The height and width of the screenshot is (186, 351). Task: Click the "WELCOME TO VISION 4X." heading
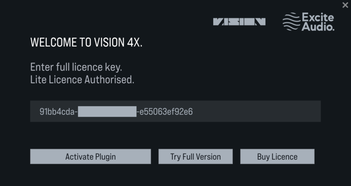coord(86,43)
